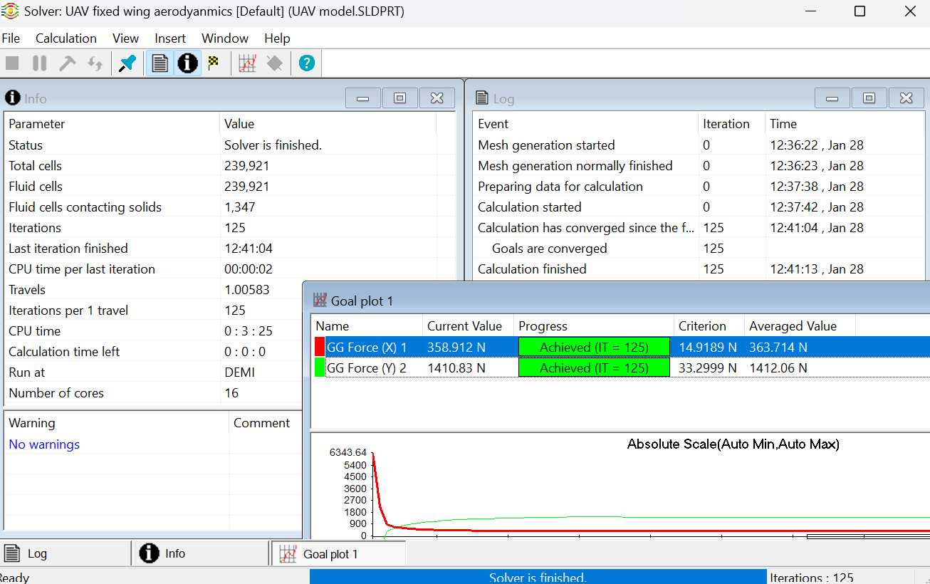930x584 pixels.
Task: Maximize the Info panel
Action: (x=400, y=98)
